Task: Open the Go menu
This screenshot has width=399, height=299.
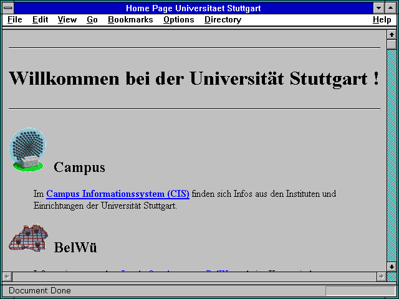Action: pos(92,20)
